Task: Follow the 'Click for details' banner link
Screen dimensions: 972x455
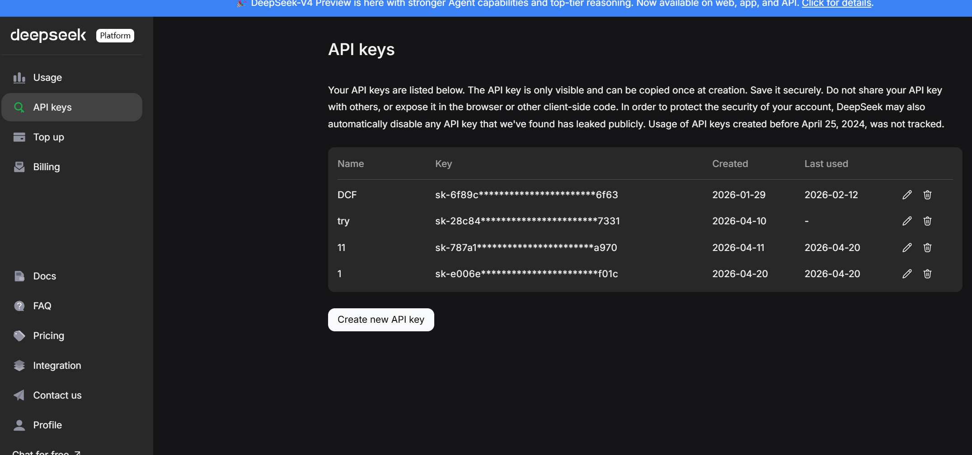Action: click(836, 4)
